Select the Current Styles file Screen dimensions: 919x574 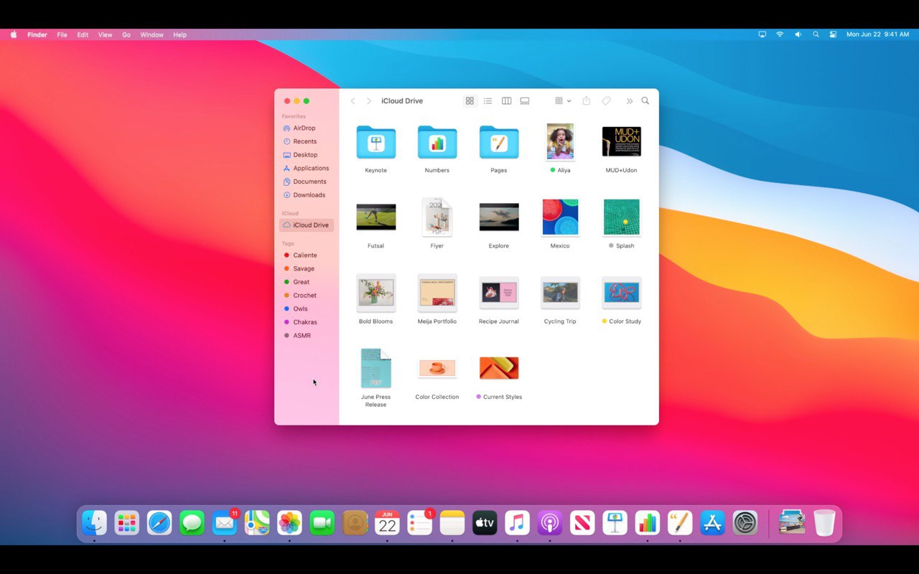[499, 368]
